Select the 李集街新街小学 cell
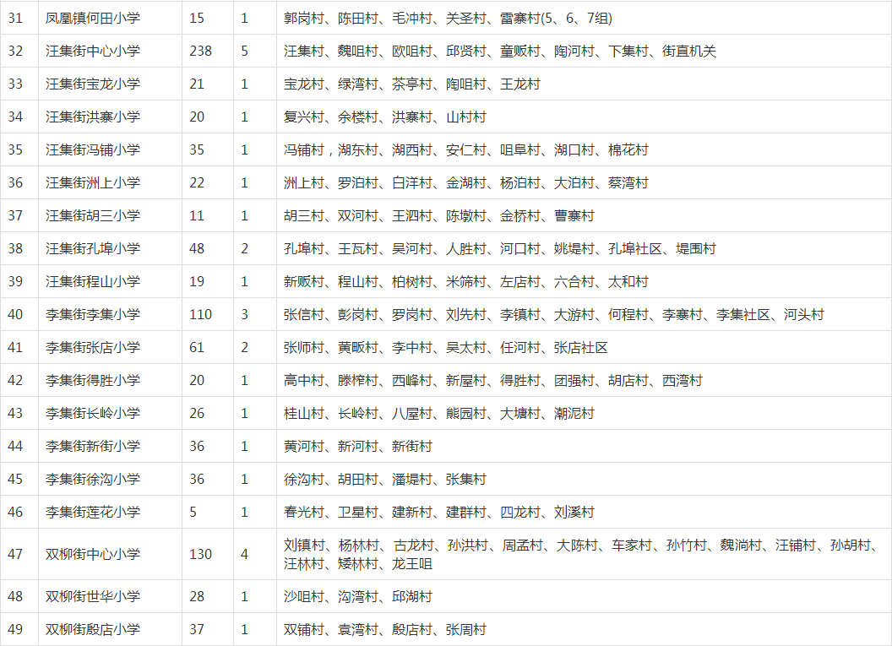Viewport: 892px width, 646px height. (93, 446)
